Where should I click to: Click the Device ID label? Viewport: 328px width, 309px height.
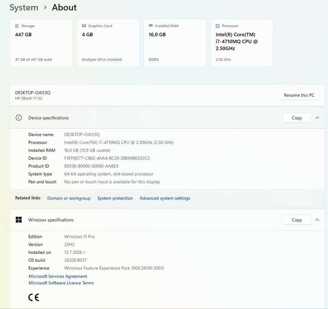click(38, 158)
